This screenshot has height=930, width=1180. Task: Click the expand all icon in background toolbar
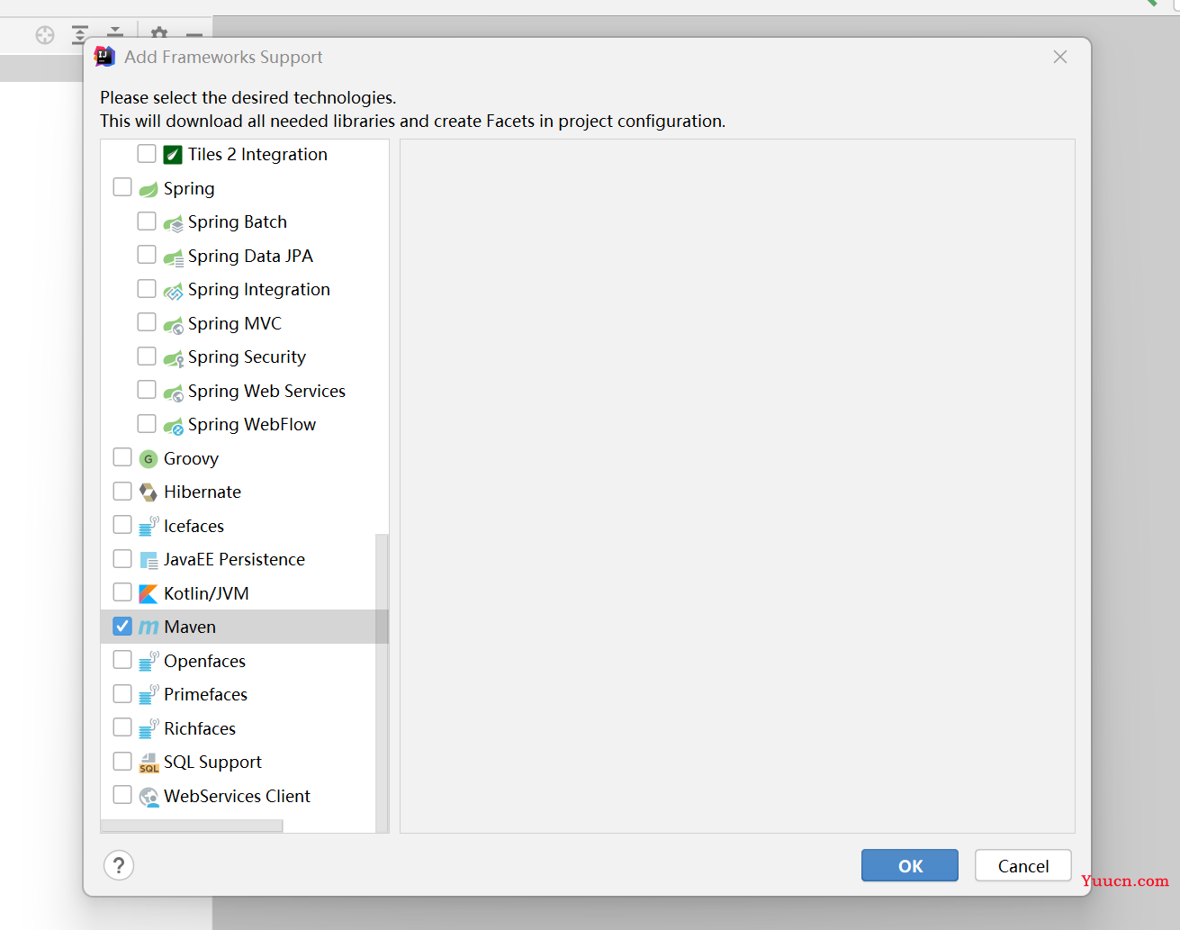[x=80, y=35]
